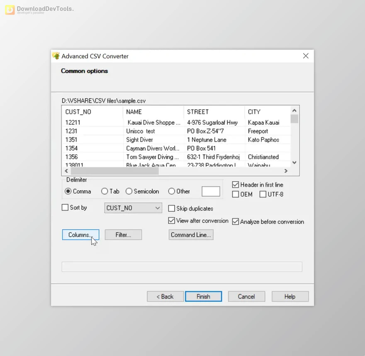Viewport: 365px width, 356px height.
Task: Click the preview scroll up arrow
Action: pos(294,111)
